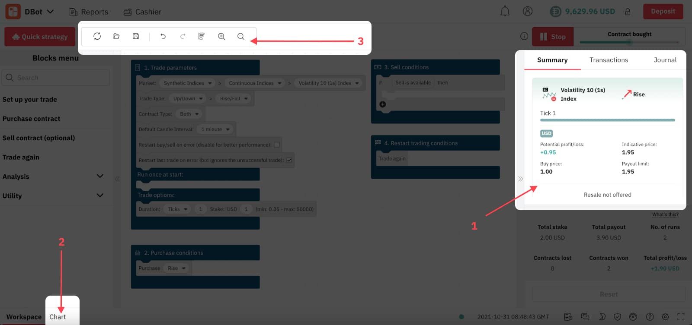Switch to the Chart tab
692x325 pixels.
coord(58,317)
